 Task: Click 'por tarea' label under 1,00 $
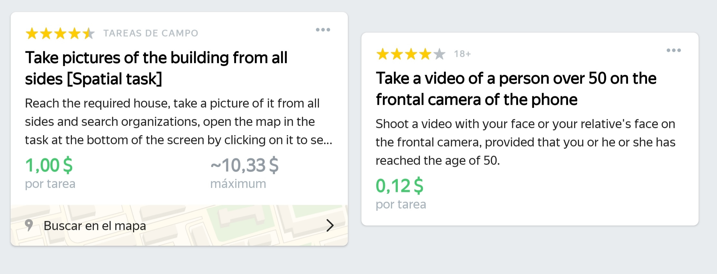(50, 184)
